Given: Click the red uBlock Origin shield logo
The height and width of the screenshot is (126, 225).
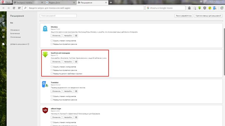Looking at the screenshot, I should (45, 110).
